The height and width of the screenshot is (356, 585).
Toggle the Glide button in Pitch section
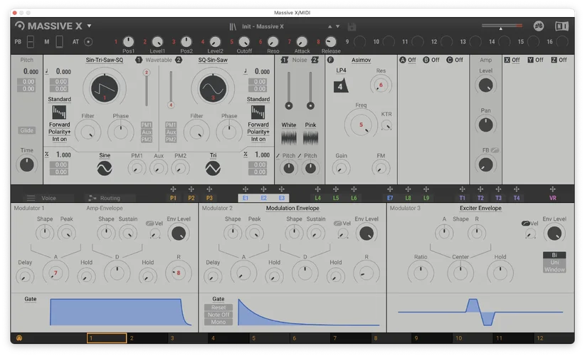click(x=26, y=130)
